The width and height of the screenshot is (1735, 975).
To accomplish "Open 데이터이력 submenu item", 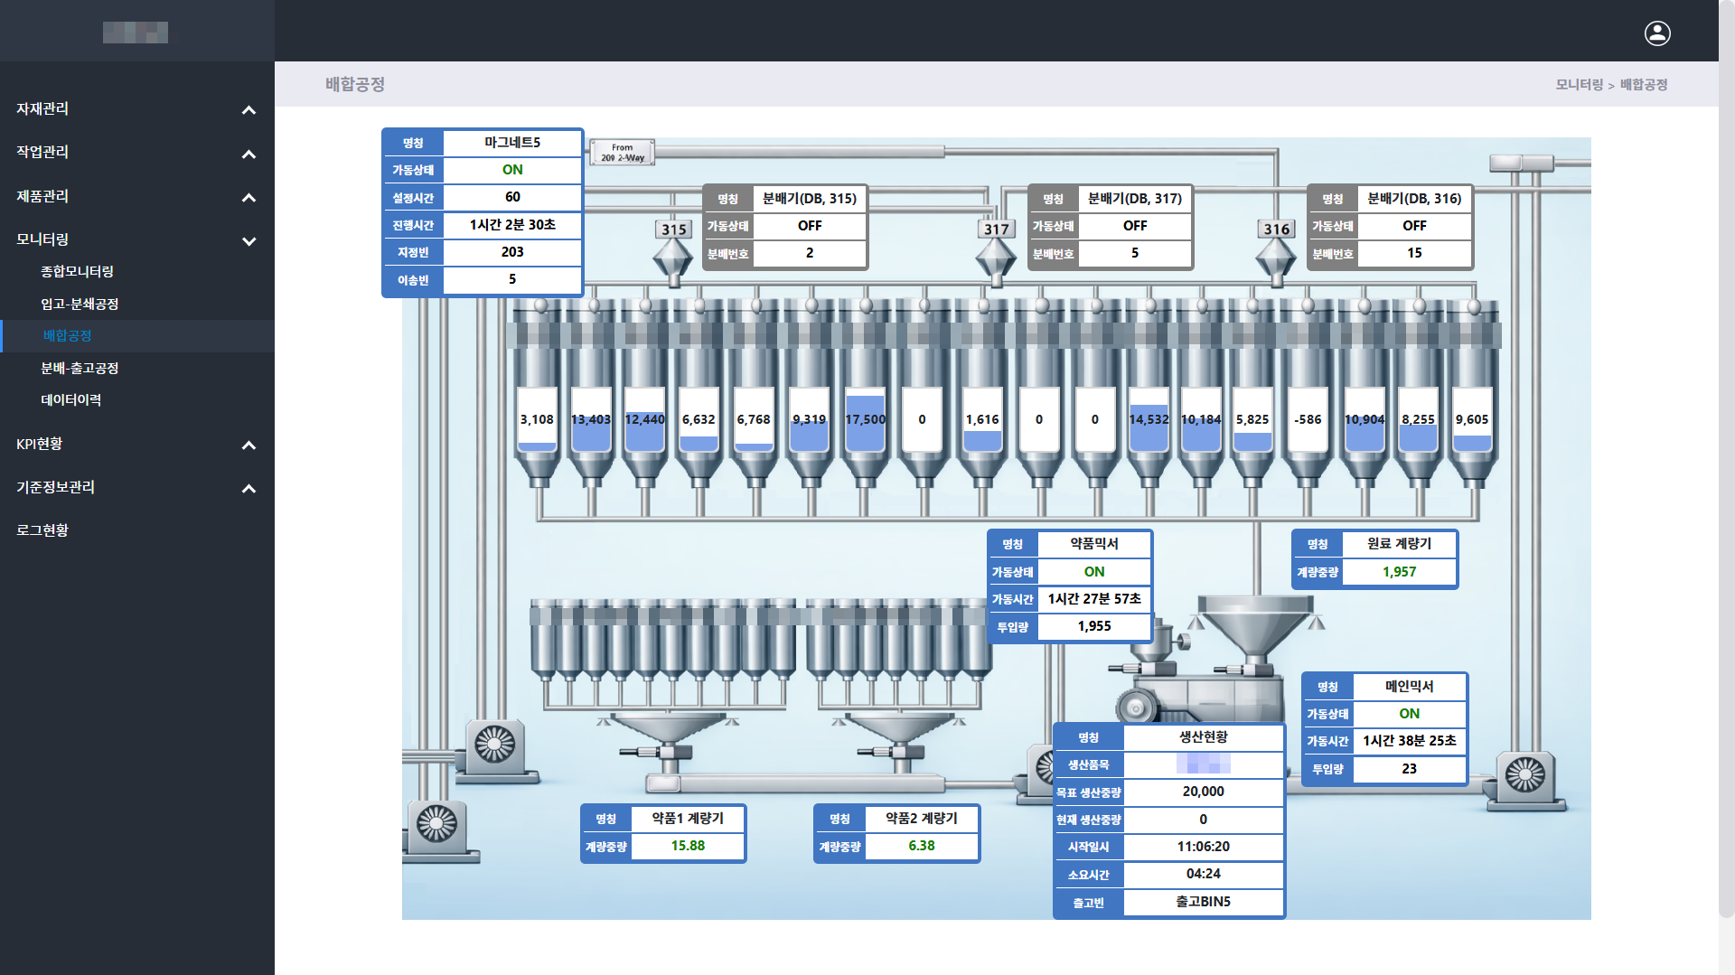I will [x=70, y=400].
